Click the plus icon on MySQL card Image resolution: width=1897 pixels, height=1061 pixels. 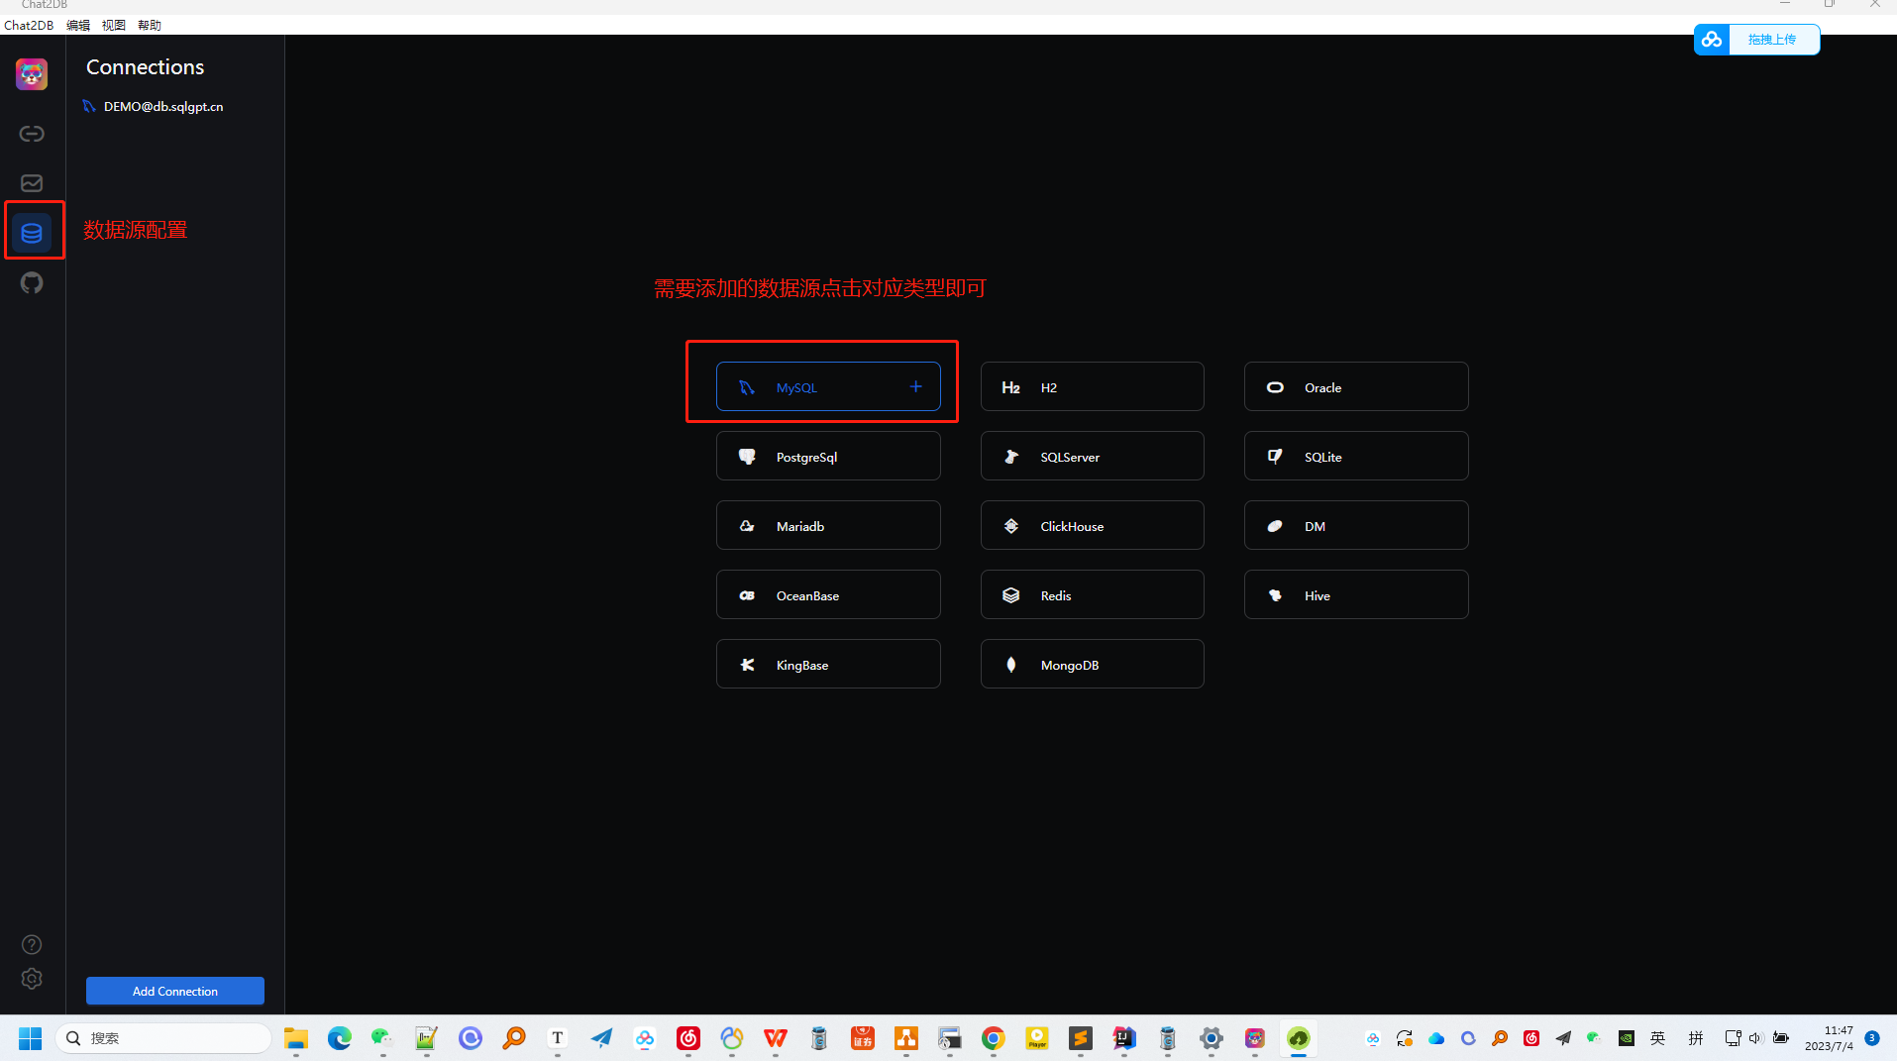(x=915, y=387)
